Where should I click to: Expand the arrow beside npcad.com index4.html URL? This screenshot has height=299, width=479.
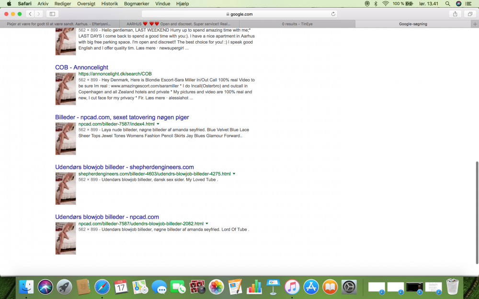(x=158, y=124)
